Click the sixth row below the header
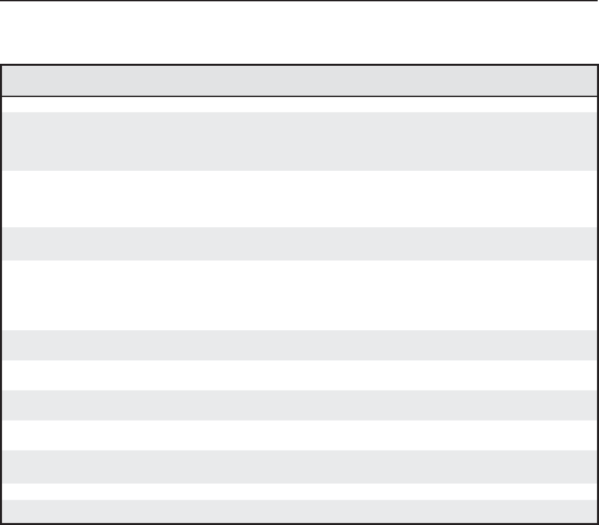This screenshot has height=525, width=599. pos(299,345)
